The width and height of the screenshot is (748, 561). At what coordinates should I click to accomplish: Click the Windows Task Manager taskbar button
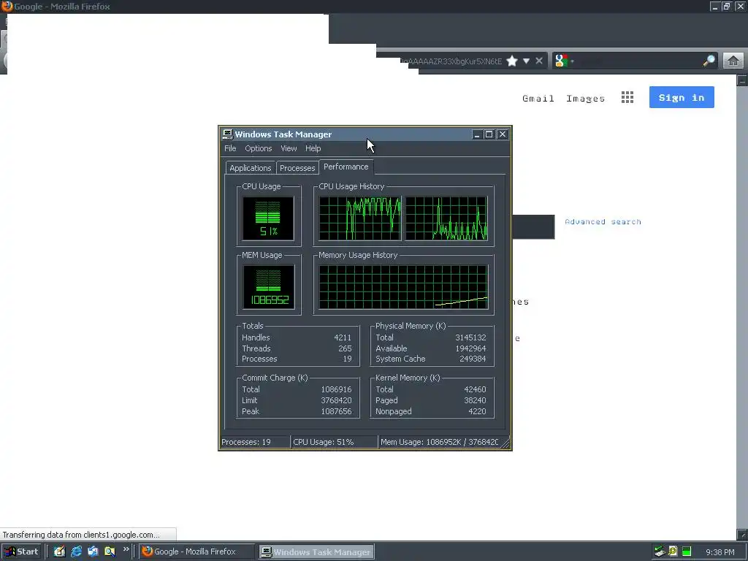tap(317, 552)
